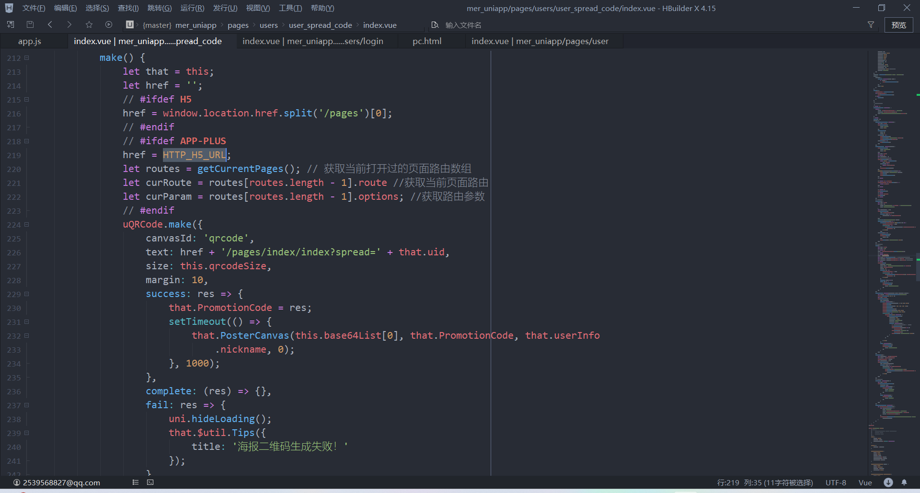Click the UTF-8 encoding in status bar
The width and height of the screenshot is (920, 493).
[x=836, y=482]
